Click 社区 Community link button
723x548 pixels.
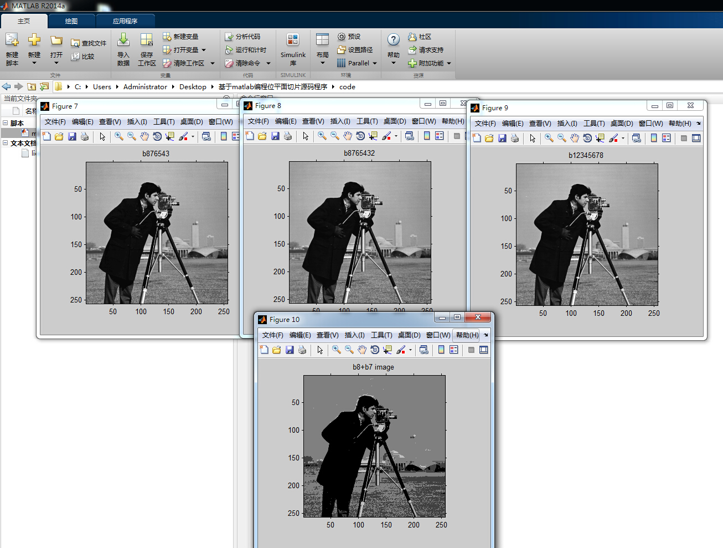pyautogui.click(x=420, y=37)
